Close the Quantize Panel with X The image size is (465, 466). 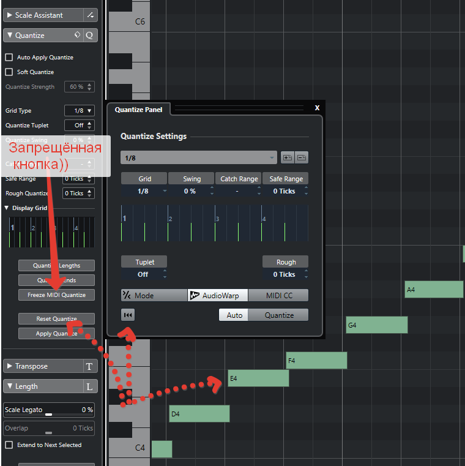[317, 108]
